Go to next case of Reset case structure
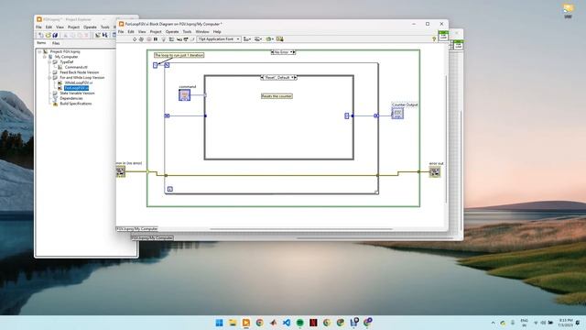 pyautogui.click(x=295, y=77)
